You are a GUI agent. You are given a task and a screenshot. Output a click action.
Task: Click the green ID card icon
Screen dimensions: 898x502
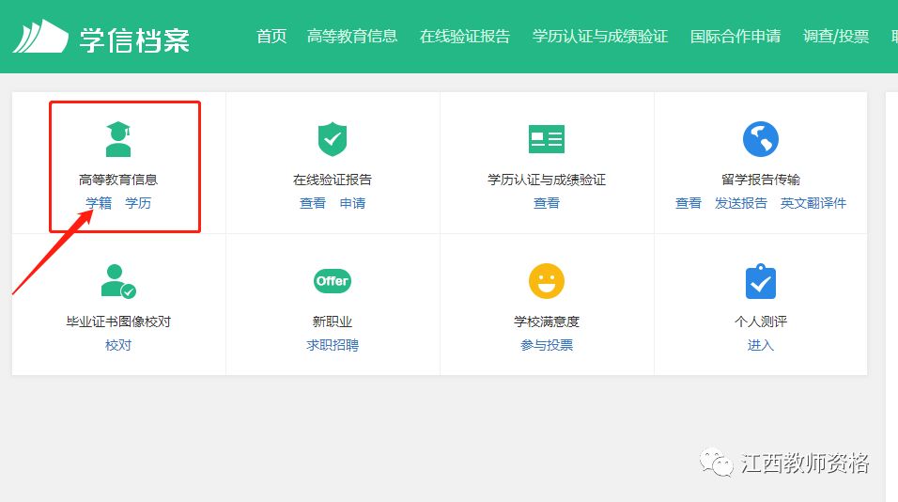547,139
